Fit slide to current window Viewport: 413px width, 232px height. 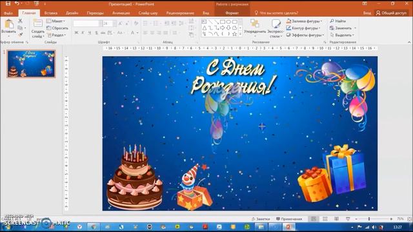(409, 219)
